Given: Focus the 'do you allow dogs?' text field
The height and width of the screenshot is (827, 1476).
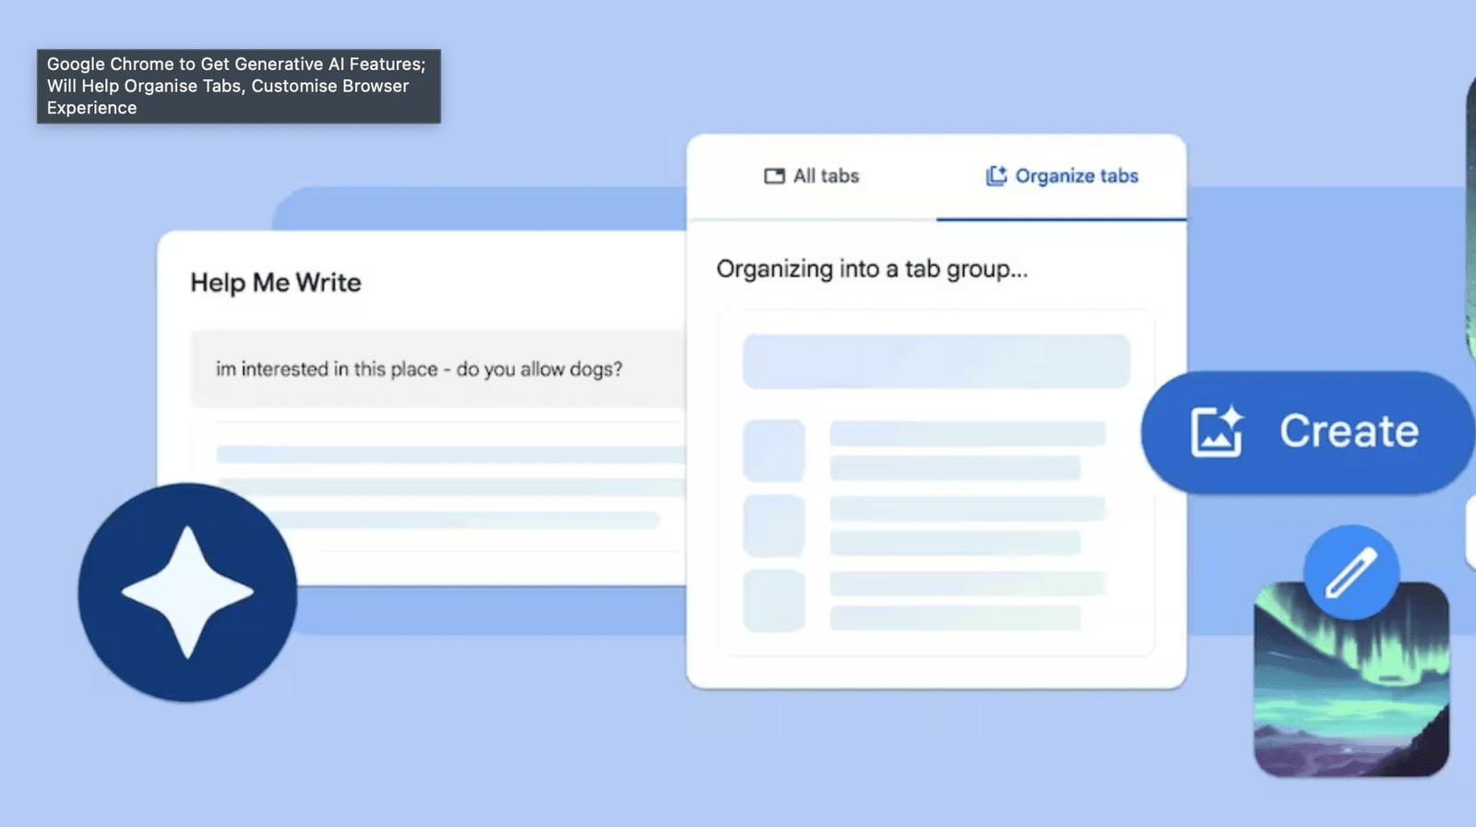Looking at the screenshot, I should coord(434,369).
